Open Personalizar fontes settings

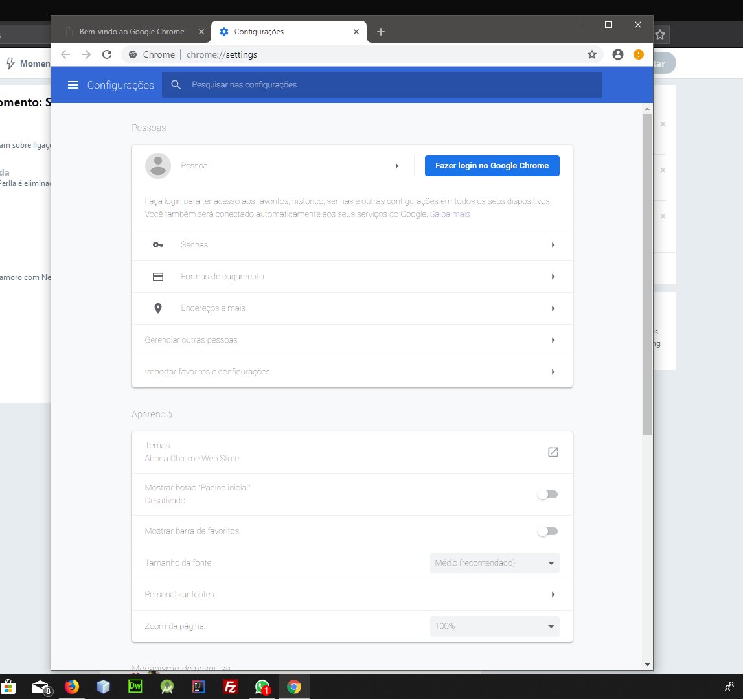(352, 595)
